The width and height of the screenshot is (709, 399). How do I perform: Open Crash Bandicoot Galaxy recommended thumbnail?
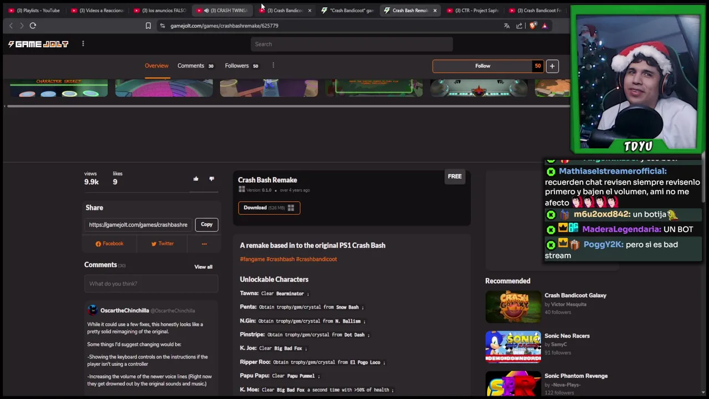tap(513, 306)
